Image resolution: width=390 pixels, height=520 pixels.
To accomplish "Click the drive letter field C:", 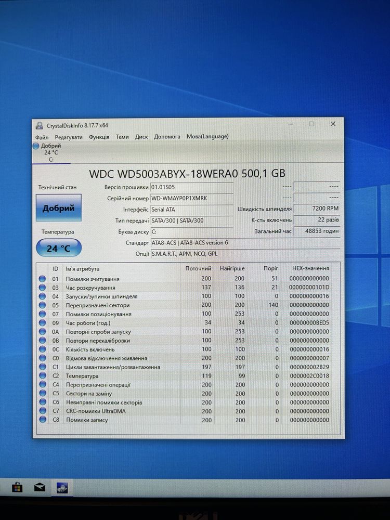I will [192, 232].
